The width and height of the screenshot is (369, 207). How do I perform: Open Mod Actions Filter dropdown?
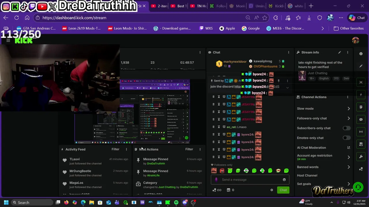click(x=189, y=149)
